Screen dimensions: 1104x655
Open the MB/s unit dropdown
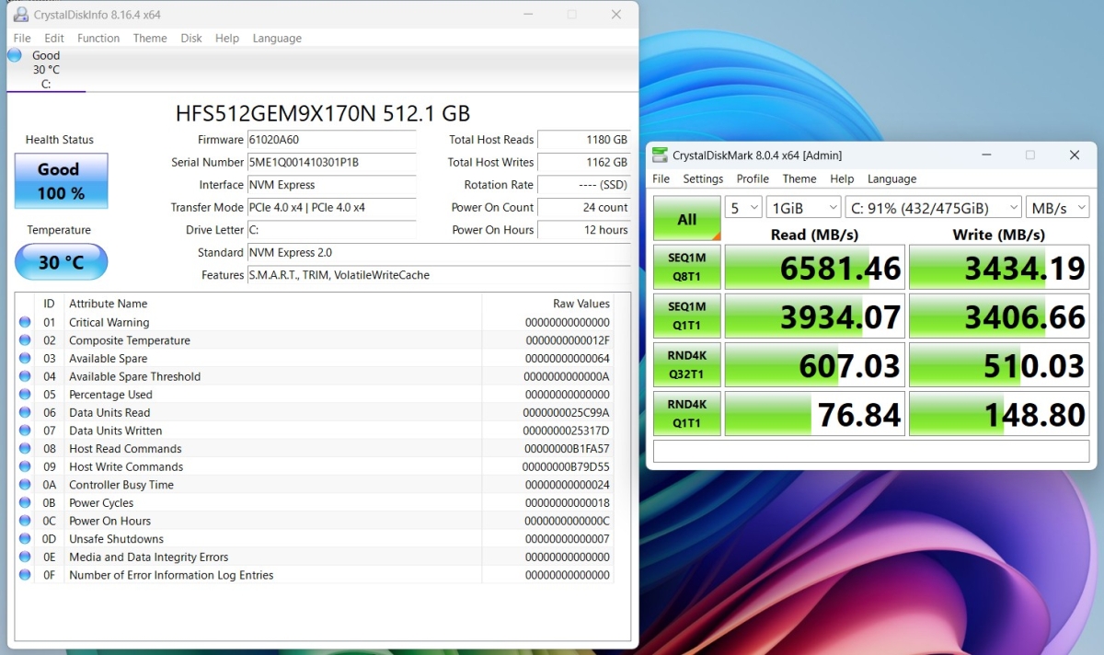1057,207
